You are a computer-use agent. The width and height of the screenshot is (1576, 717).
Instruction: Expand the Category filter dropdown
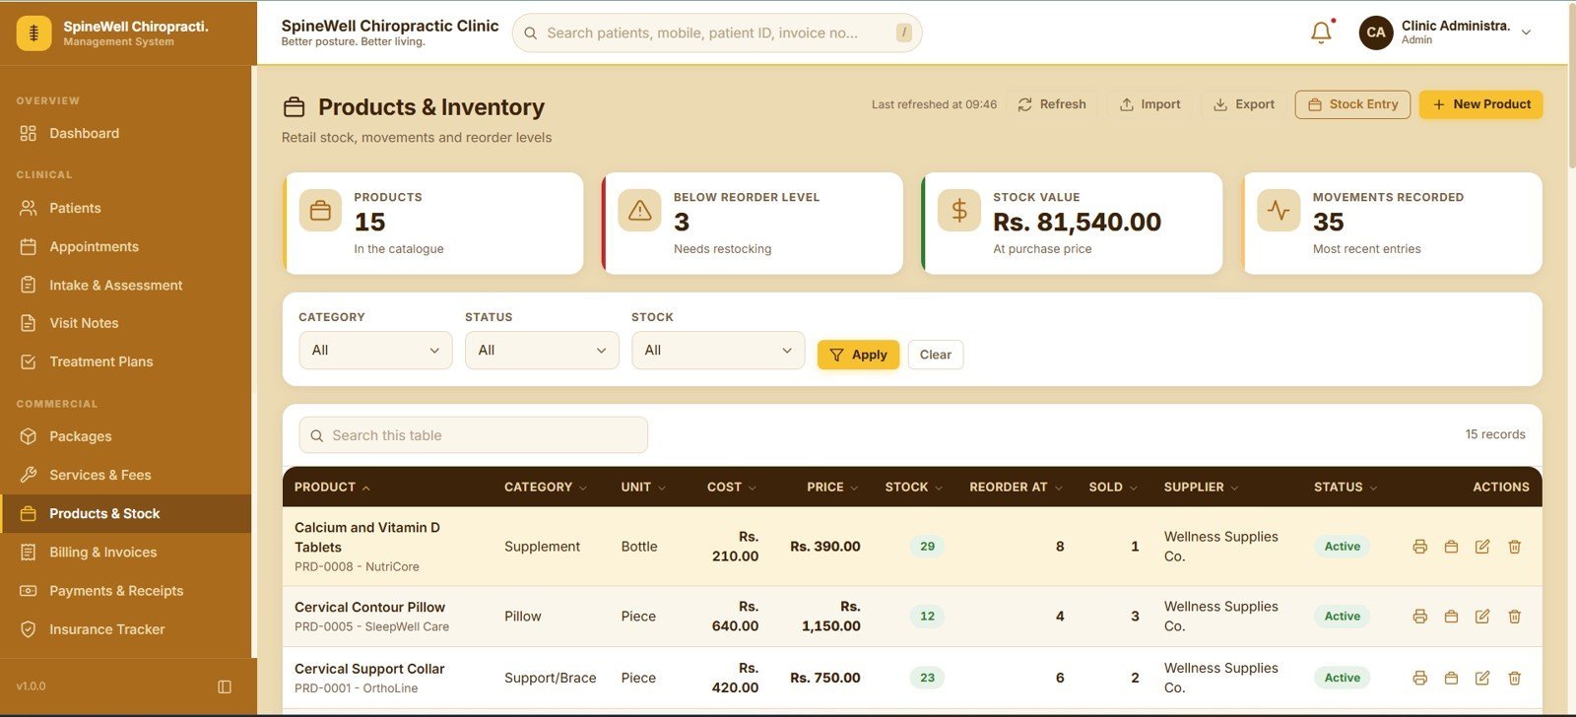click(375, 351)
